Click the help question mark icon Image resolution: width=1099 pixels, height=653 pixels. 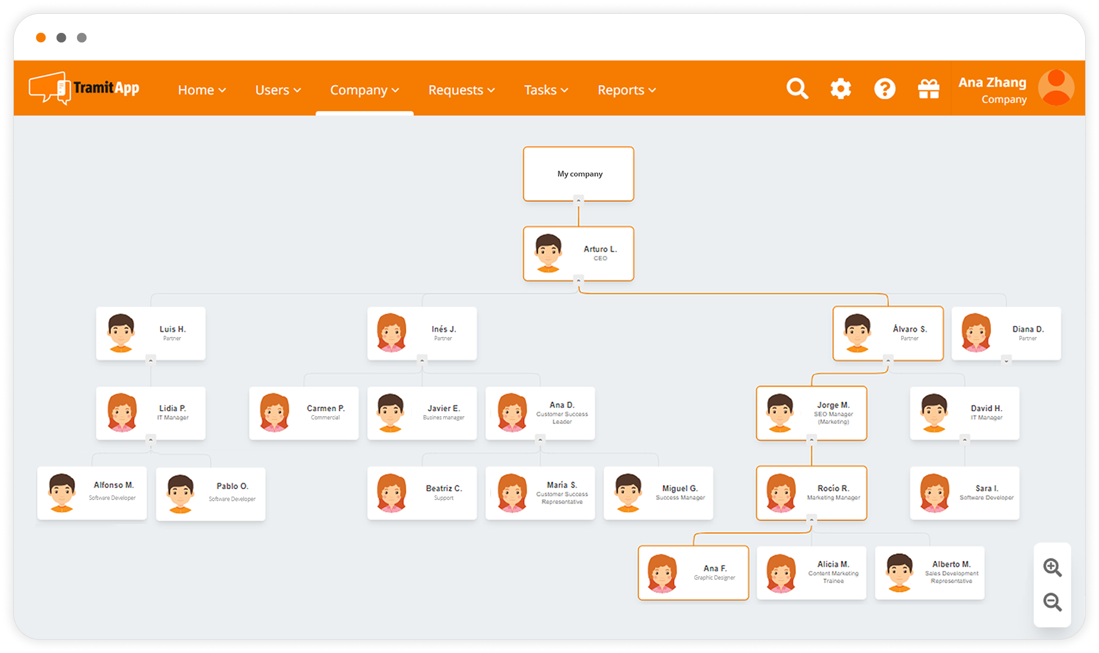[x=885, y=89]
